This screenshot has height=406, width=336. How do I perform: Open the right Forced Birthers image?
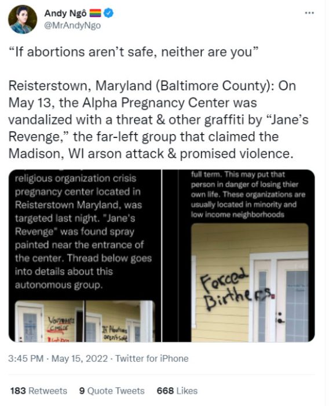click(239, 256)
